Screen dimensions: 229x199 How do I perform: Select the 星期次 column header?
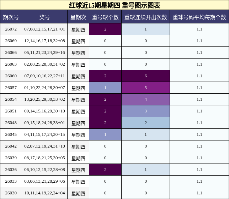tap(78, 17)
